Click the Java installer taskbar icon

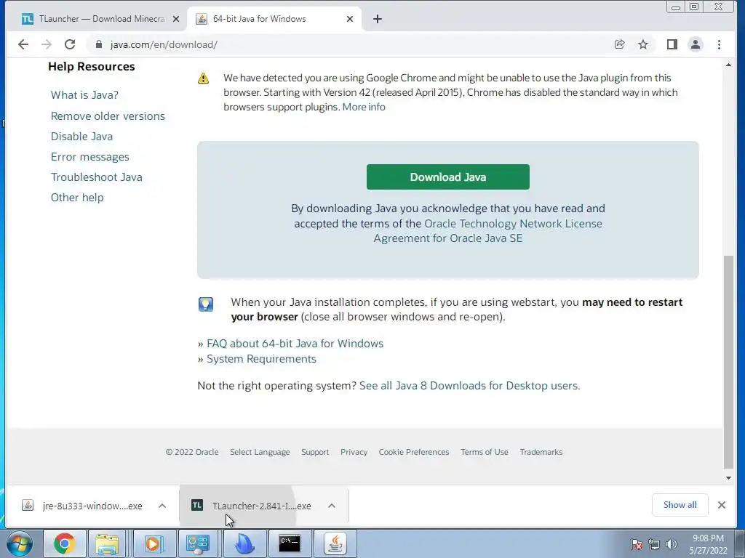click(x=335, y=543)
